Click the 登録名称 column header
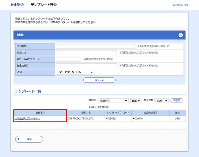Image resolution: width=199 pixels, height=157 pixels. click(40, 113)
